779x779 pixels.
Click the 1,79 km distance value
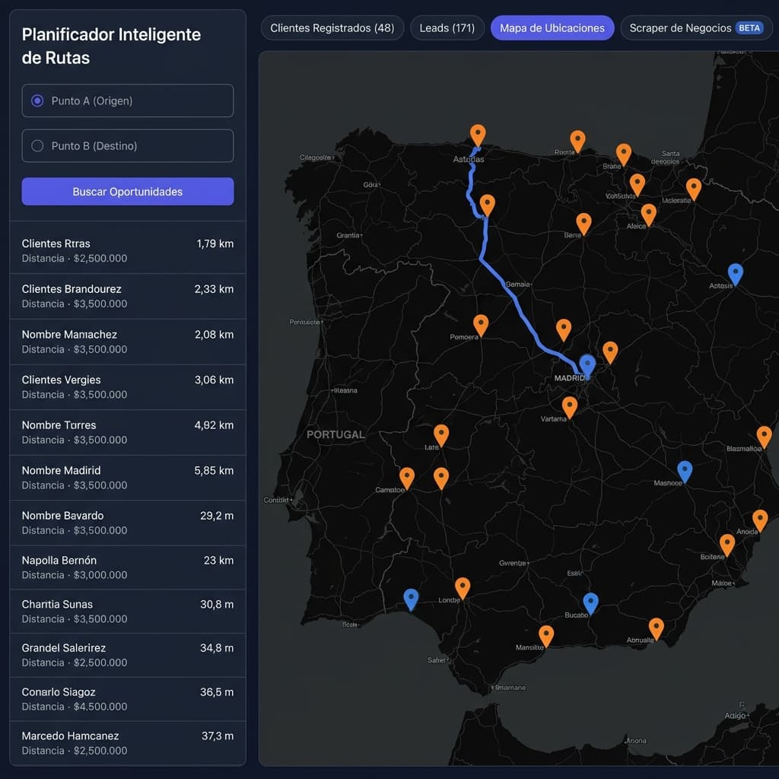click(x=215, y=243)
